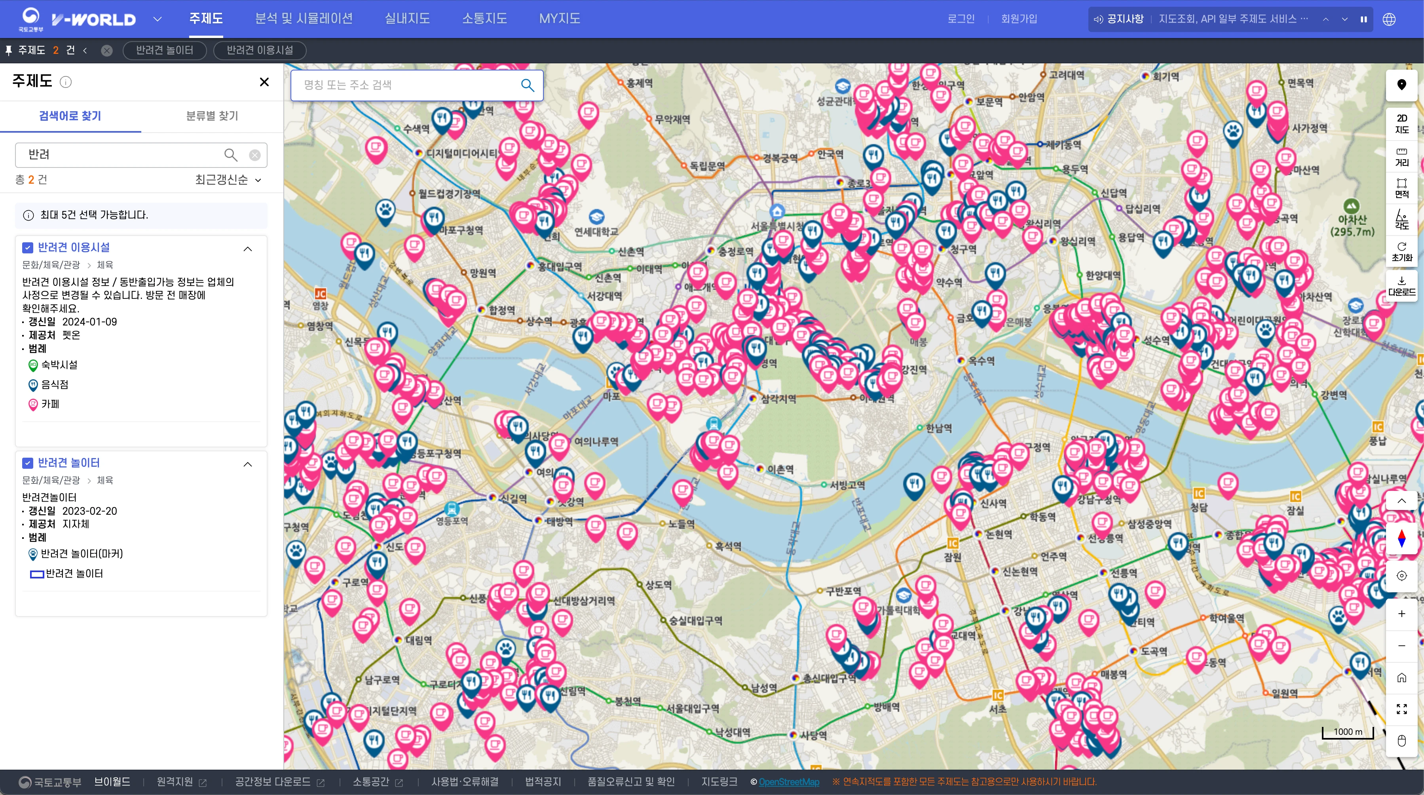Switch to 분류별 찾기 tab
This screenshot has height=795, width=1424.
point(212,116)
